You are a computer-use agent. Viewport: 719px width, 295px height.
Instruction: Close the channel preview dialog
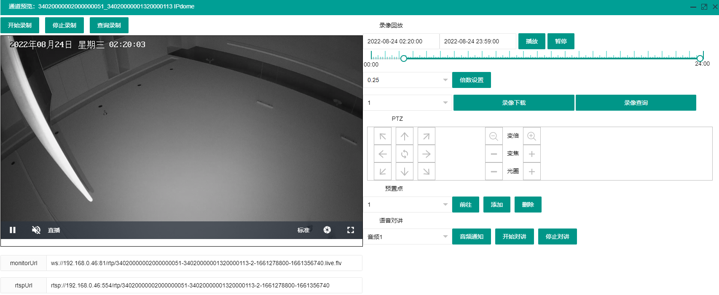(715, 7)
